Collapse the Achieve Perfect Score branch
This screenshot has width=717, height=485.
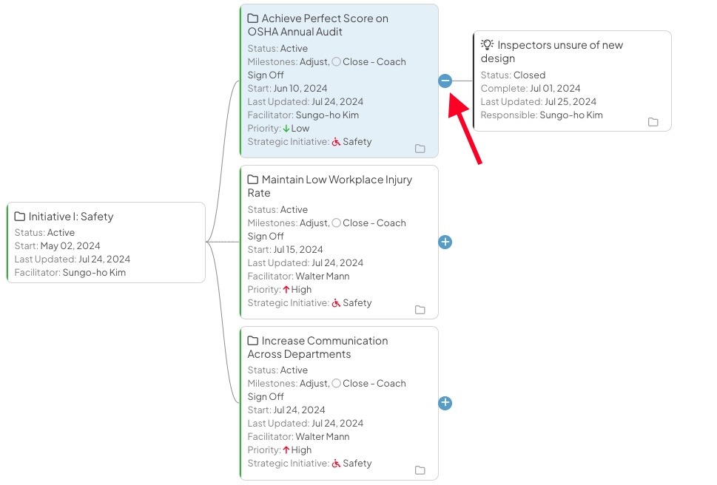tap(445, 81)
